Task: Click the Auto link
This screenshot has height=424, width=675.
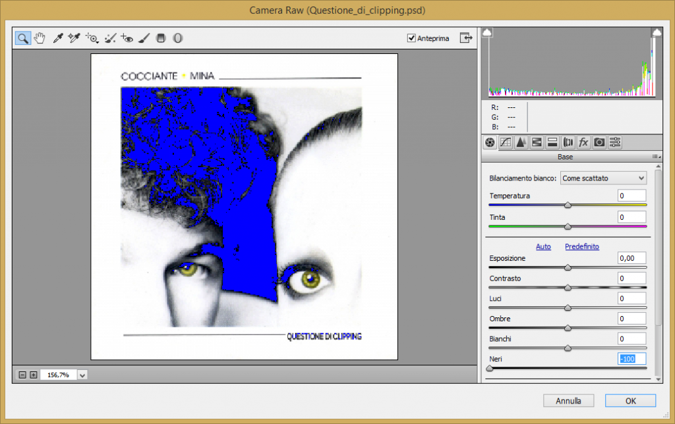Action: coord(543,246)
